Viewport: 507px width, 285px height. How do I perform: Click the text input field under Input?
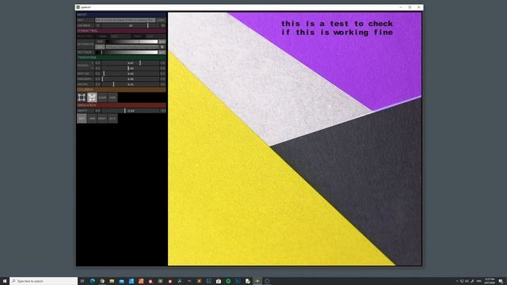[x=125, y=20]
